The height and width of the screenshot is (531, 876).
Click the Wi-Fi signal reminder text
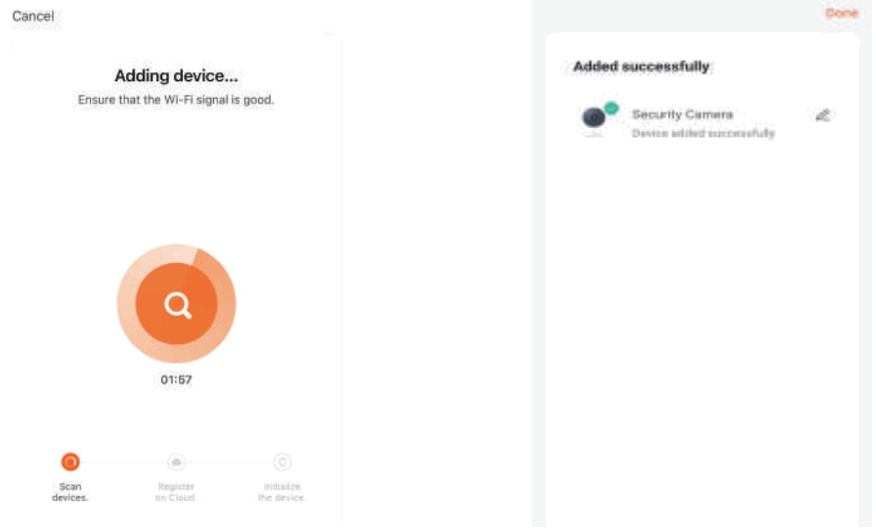pyautogui.click(x=176, y=101)
